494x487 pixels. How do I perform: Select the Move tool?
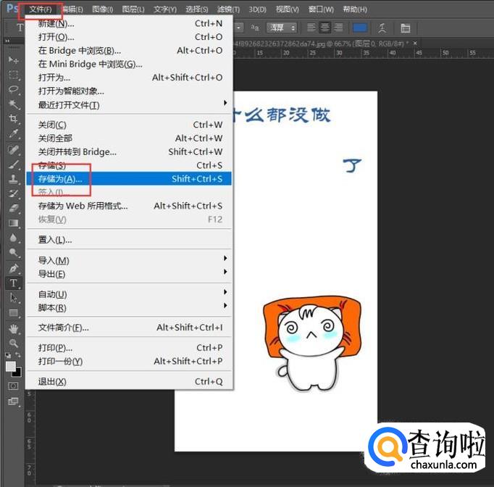(13, 59)
